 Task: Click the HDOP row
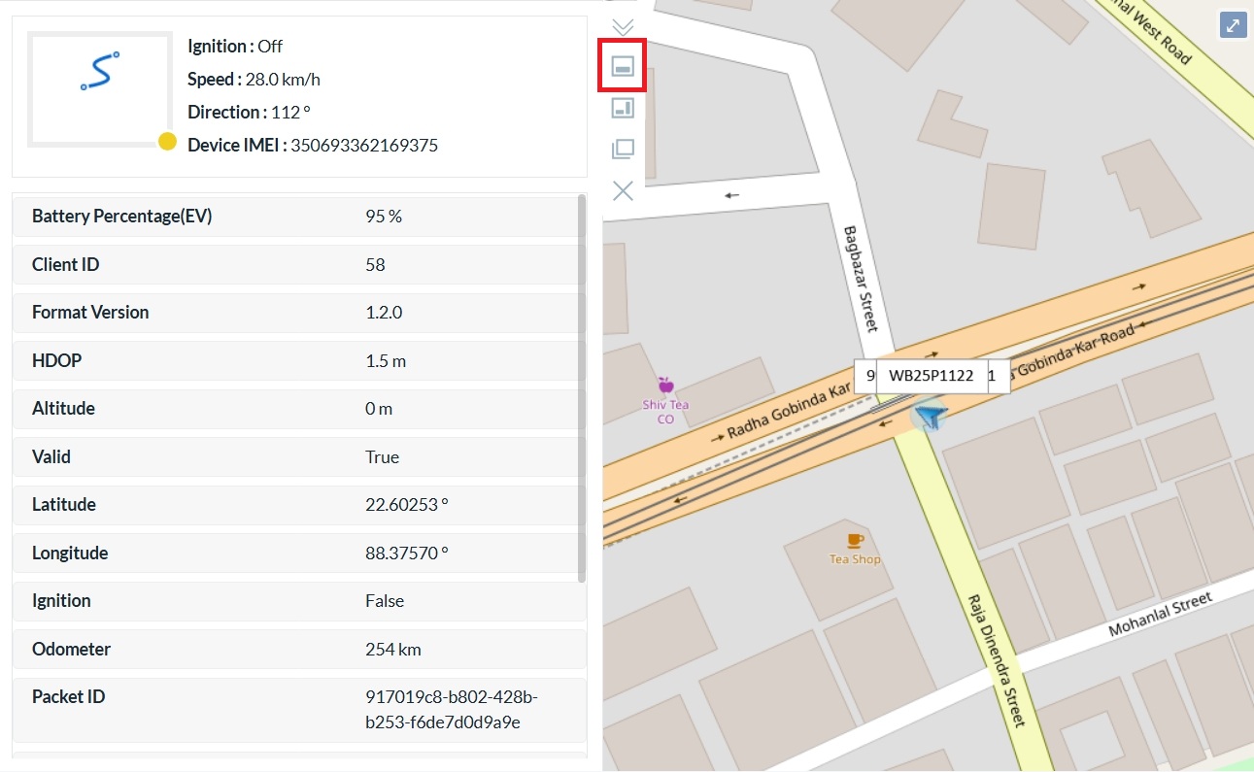click(298, 361)
